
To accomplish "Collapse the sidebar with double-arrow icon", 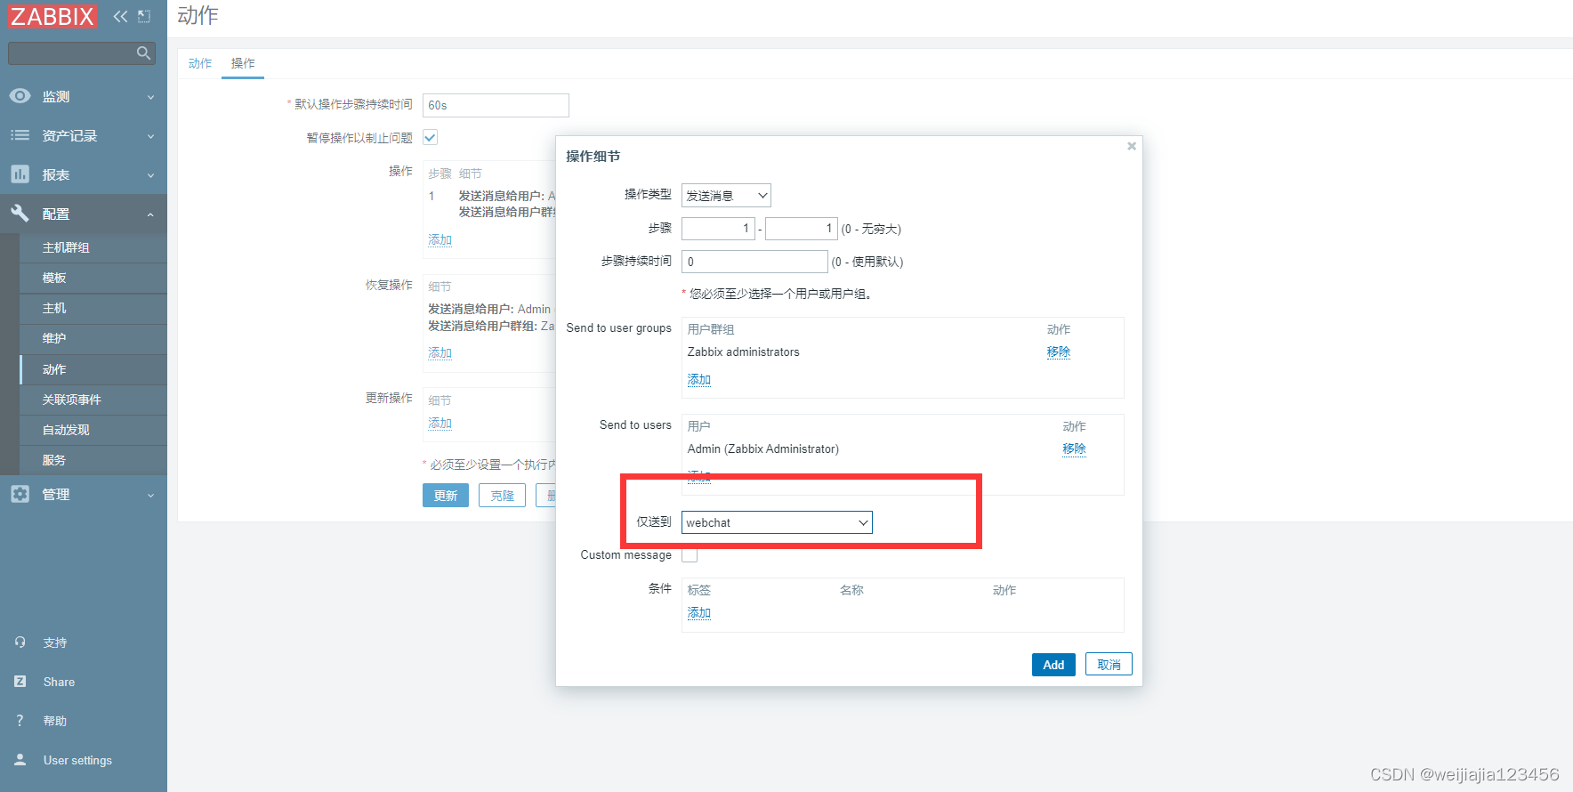I will click(120, 16).
